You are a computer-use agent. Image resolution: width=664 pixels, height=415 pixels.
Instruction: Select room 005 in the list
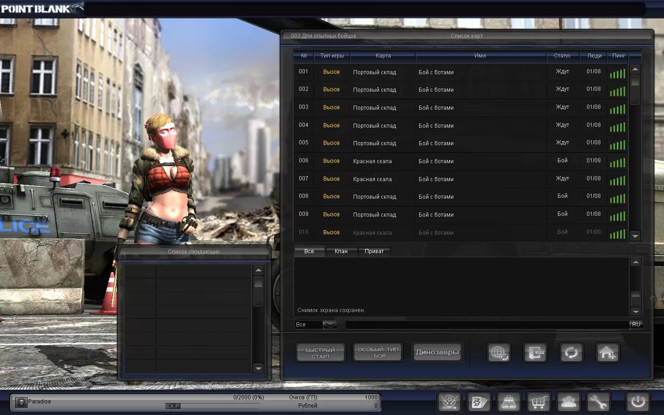(461, 143)
